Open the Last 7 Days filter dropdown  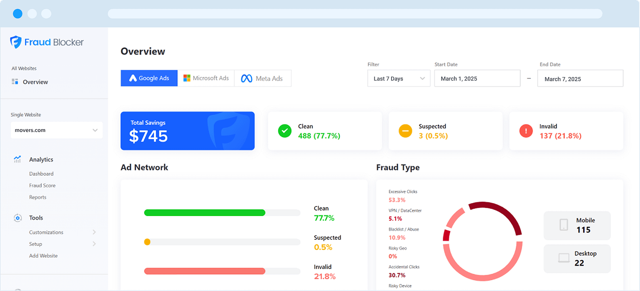pyautogui.click(x=399, y=78)
